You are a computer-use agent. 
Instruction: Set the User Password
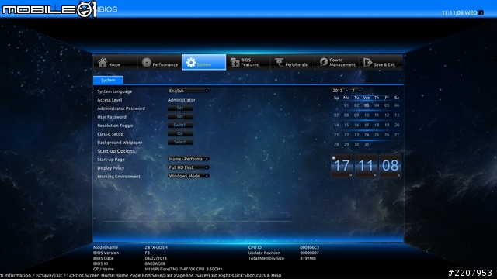(180, 117)
